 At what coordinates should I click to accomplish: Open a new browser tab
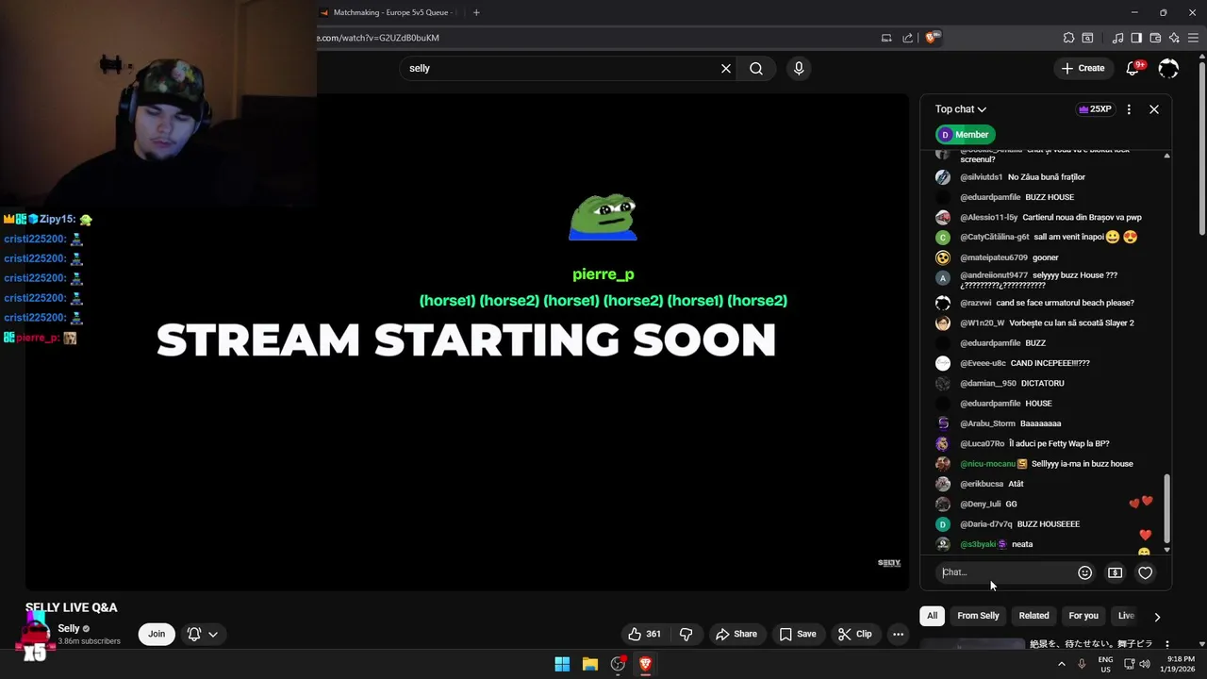tap(476, 12)
